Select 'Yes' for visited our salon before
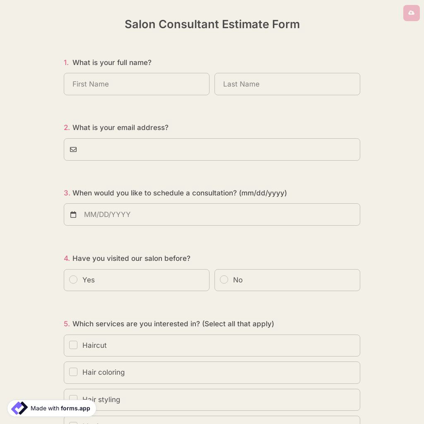Screen dimensions: 424x424 [x=73, y=279]
